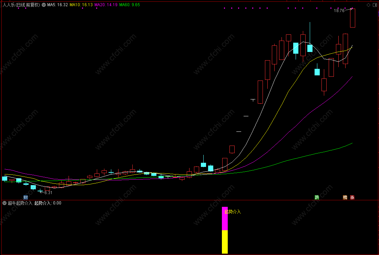
Task: Expand the 超牛起势介入 indicator menu arrow
Action: coord(4,203)
